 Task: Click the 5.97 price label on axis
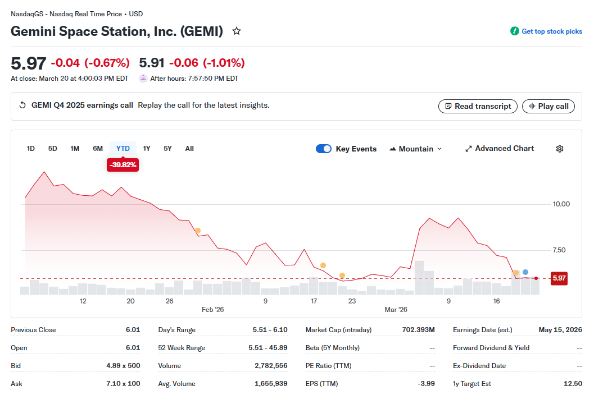(x=559, y=278)
